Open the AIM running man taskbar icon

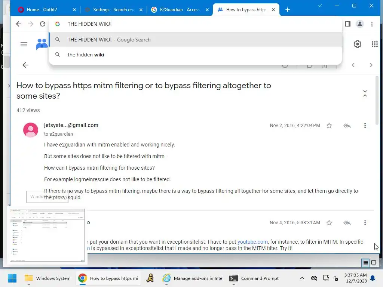(x=150, y=278)
